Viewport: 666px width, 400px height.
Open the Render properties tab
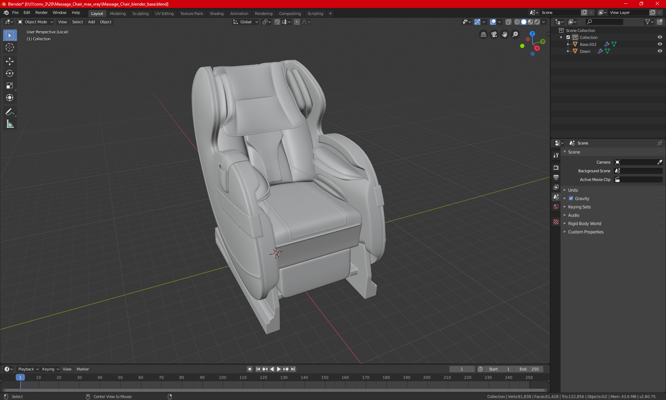coord(556,167)
